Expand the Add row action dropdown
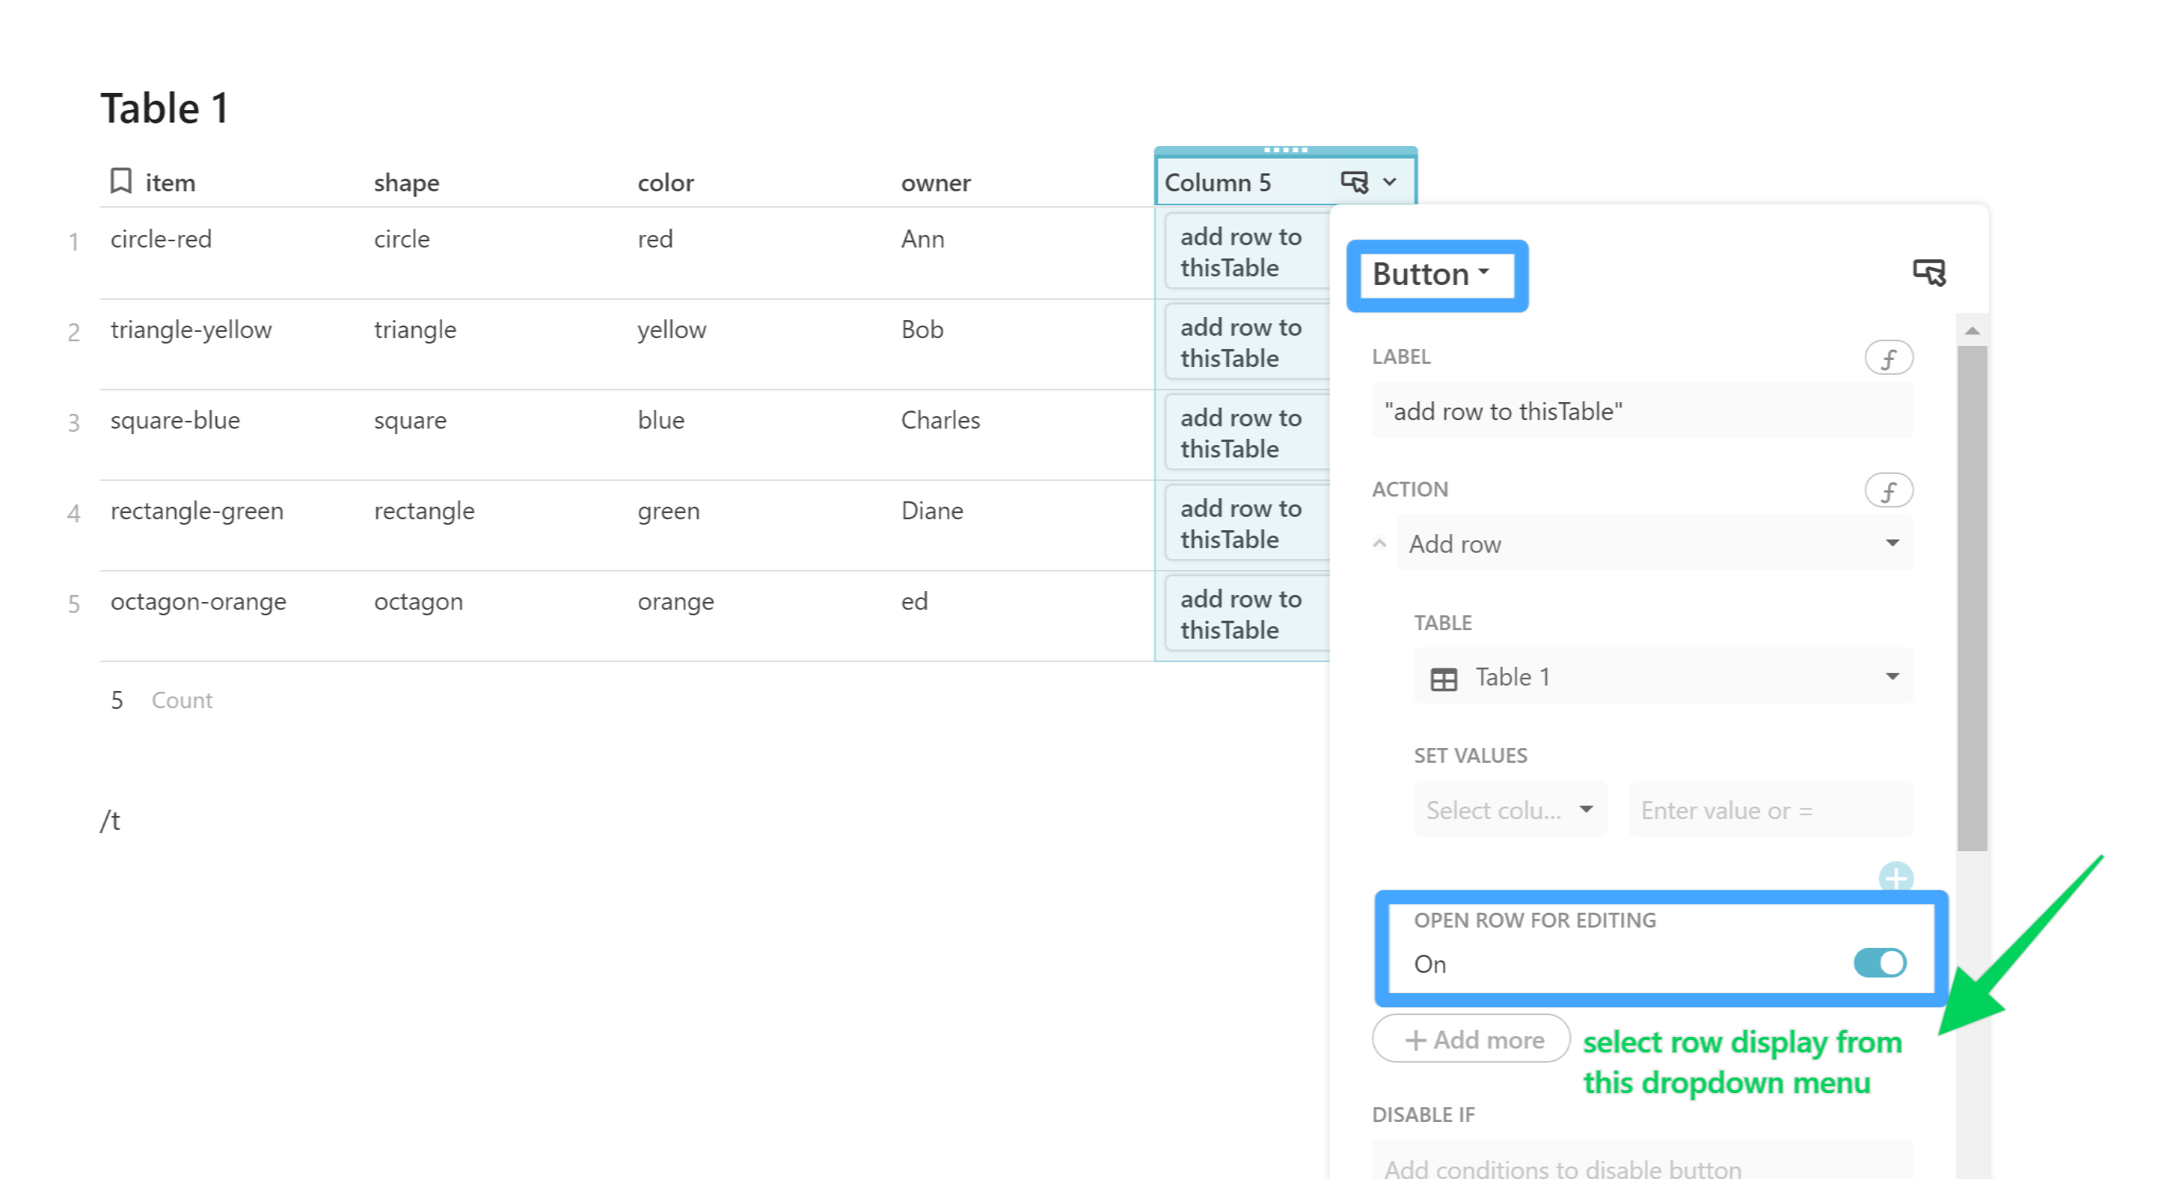 (1891, 544)
